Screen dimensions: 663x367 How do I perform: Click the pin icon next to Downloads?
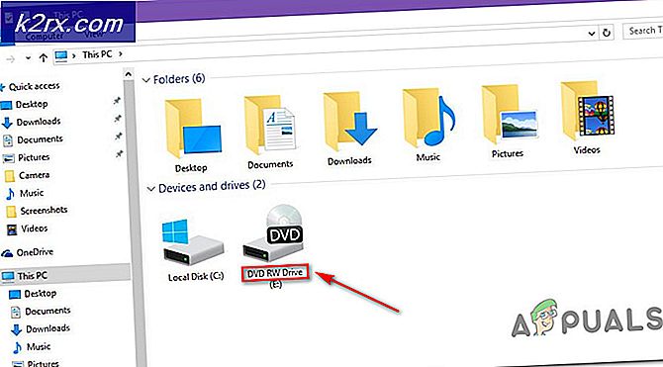click(118, 119)
